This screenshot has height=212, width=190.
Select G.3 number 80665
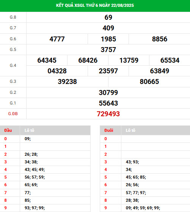[149, 82]
